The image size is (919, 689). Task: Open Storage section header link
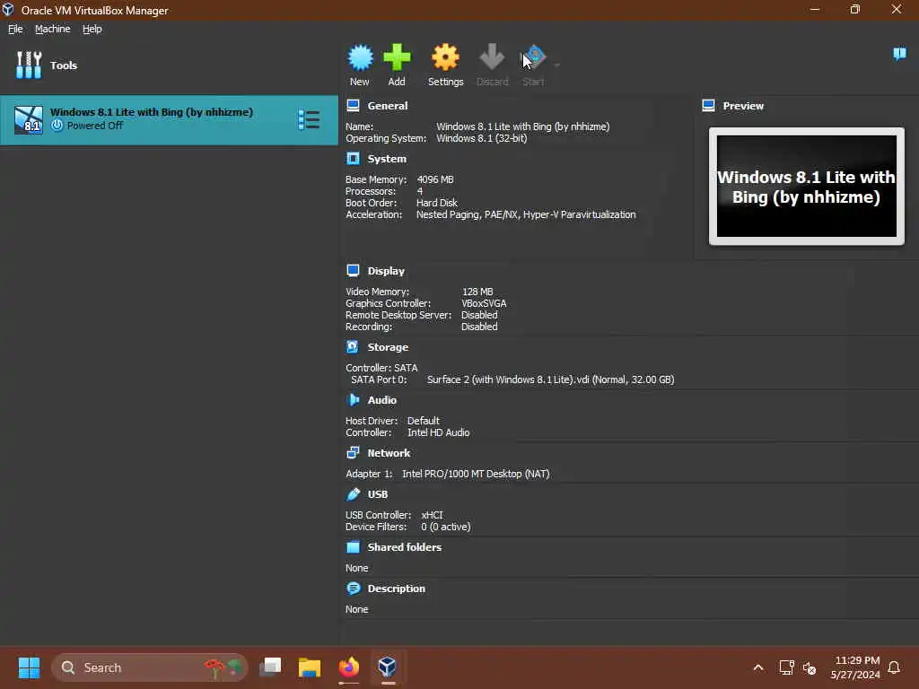pos(388,347)
